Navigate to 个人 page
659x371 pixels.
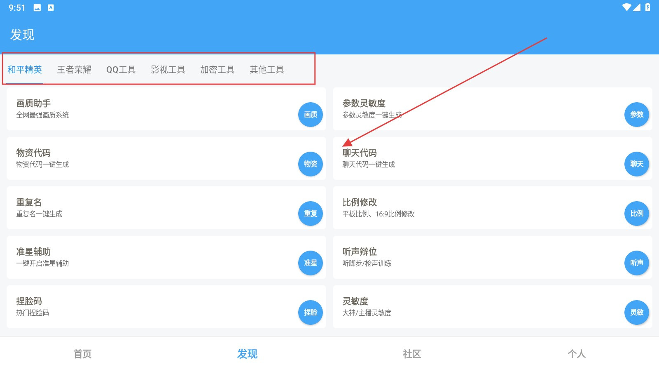tap(577, 354)
